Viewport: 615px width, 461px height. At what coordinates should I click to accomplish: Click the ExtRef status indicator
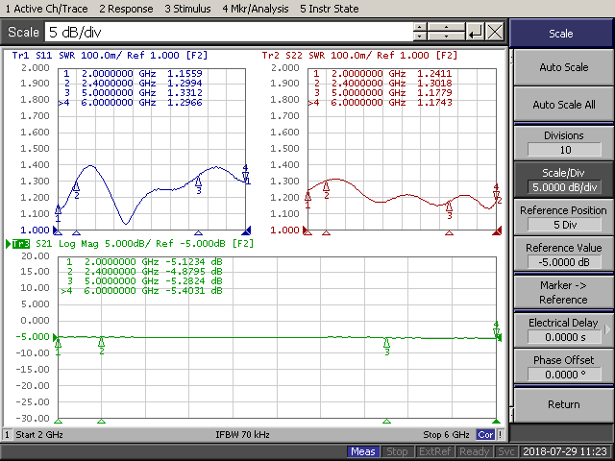click(434, 452)
